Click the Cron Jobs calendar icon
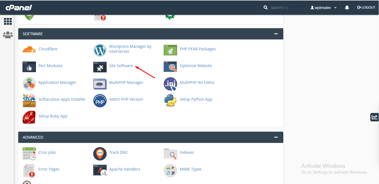The image size is (379, 184). coord(29,154)
